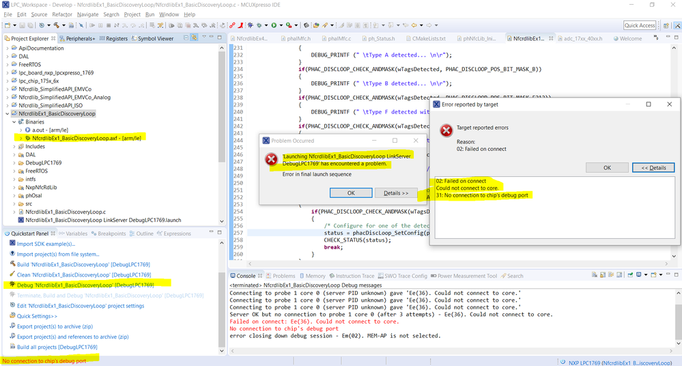
Task: Click Debug 'NfcrdlibEx1_BasicDiscoveryLoop' quickstart link
Action: tap(85, 285)
